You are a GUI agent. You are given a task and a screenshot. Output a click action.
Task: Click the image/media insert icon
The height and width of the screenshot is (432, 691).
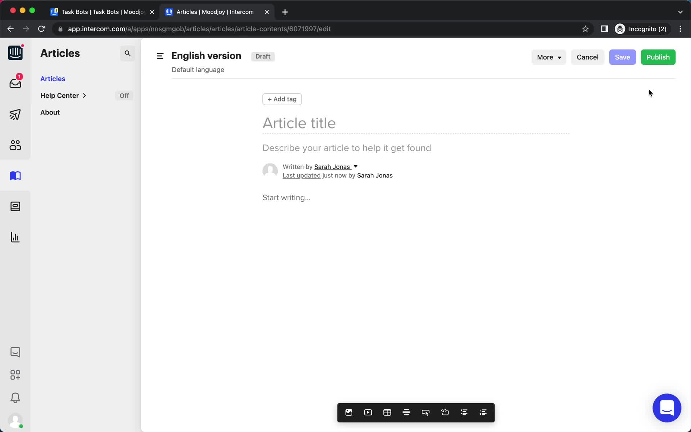point(349,412)
